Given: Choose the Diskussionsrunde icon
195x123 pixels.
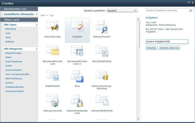Looking at the screenshot, I should click(52, 100).
